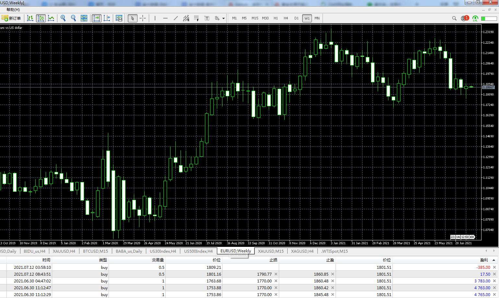The height and width of the screenshot is (298, 499).
Task: Switch timeframe to H1
Action: (276, 18)
